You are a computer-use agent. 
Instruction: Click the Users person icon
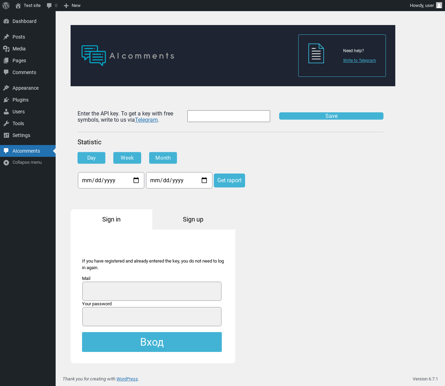click(x=6, y=112)
